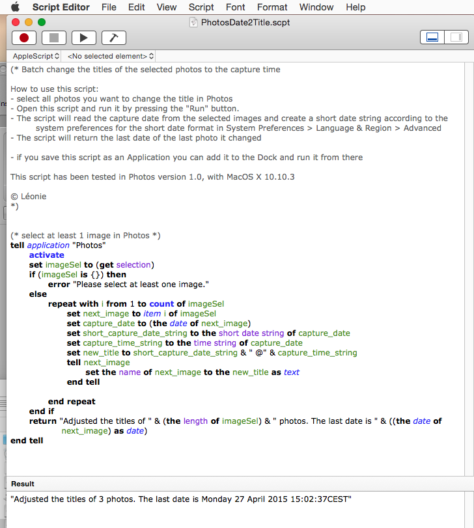
Task: Click 'time string' in the script
Action: [x=215, y=343]
